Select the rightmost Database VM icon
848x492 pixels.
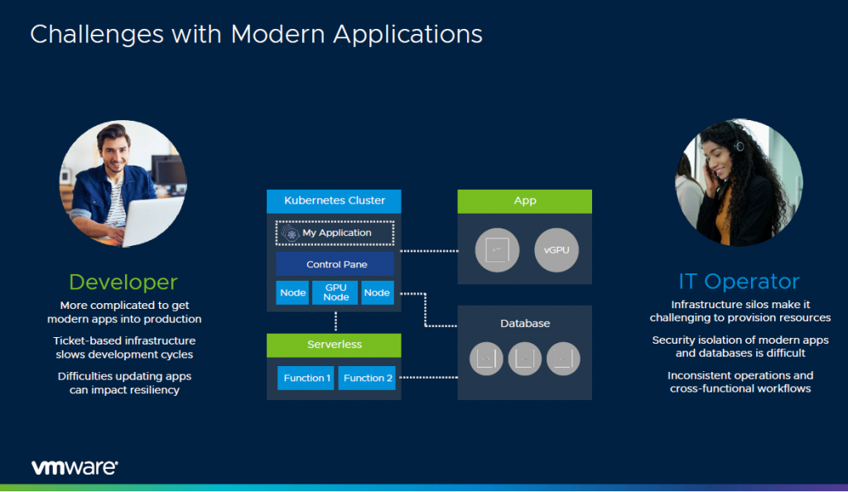coord(563,359)
